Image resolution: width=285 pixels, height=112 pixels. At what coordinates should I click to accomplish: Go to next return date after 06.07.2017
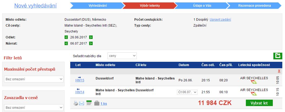[x=91, y=43]
